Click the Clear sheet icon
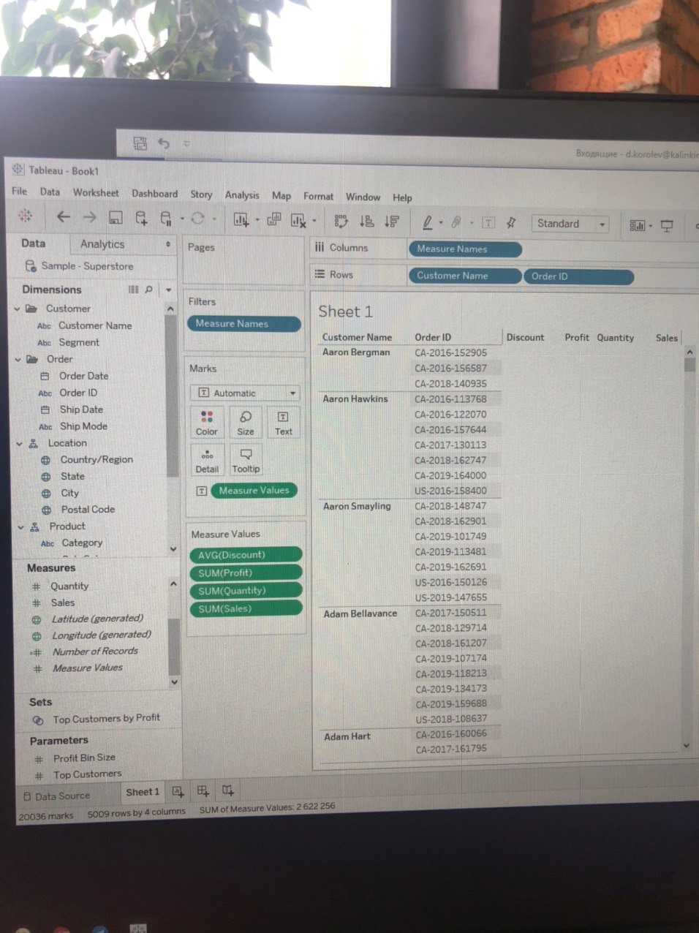 [298, 219]
